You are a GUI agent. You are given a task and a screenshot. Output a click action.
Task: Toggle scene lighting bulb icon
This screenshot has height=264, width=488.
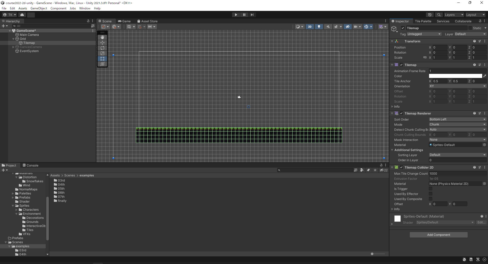point(319,27)
